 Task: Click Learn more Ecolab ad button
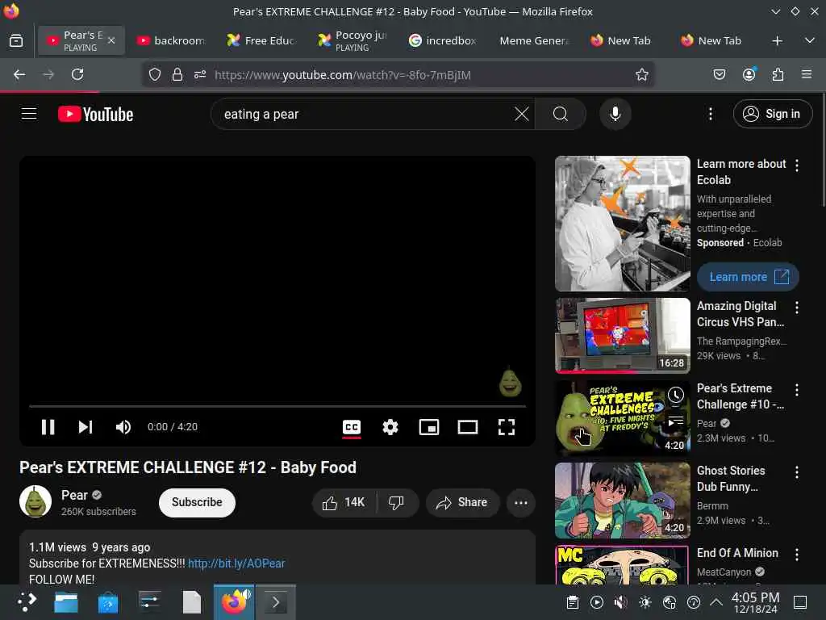748,277
